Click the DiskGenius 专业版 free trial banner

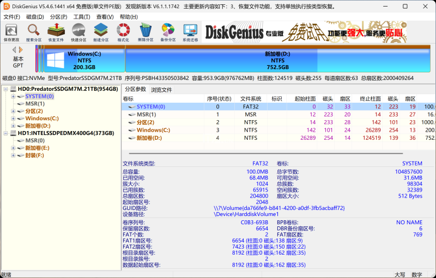(x=304, y=33)
